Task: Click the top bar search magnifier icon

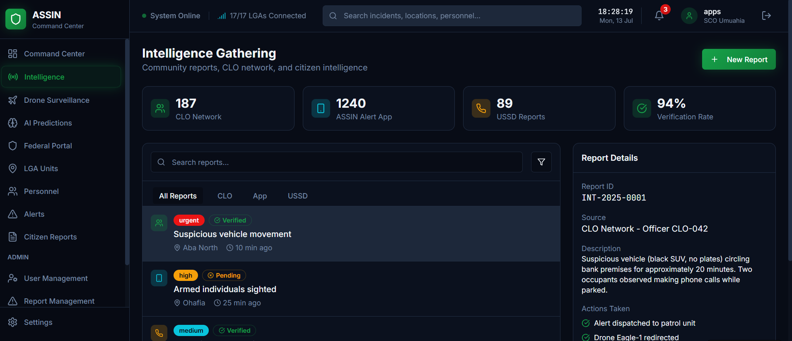Action: click(333, 16)
